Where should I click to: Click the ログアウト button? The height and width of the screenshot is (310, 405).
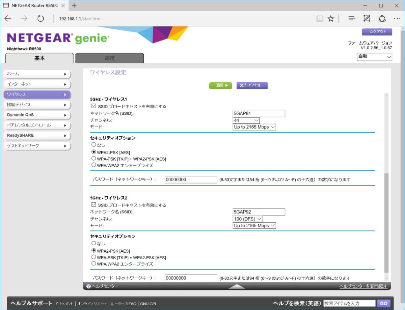(x=377, y=32)
